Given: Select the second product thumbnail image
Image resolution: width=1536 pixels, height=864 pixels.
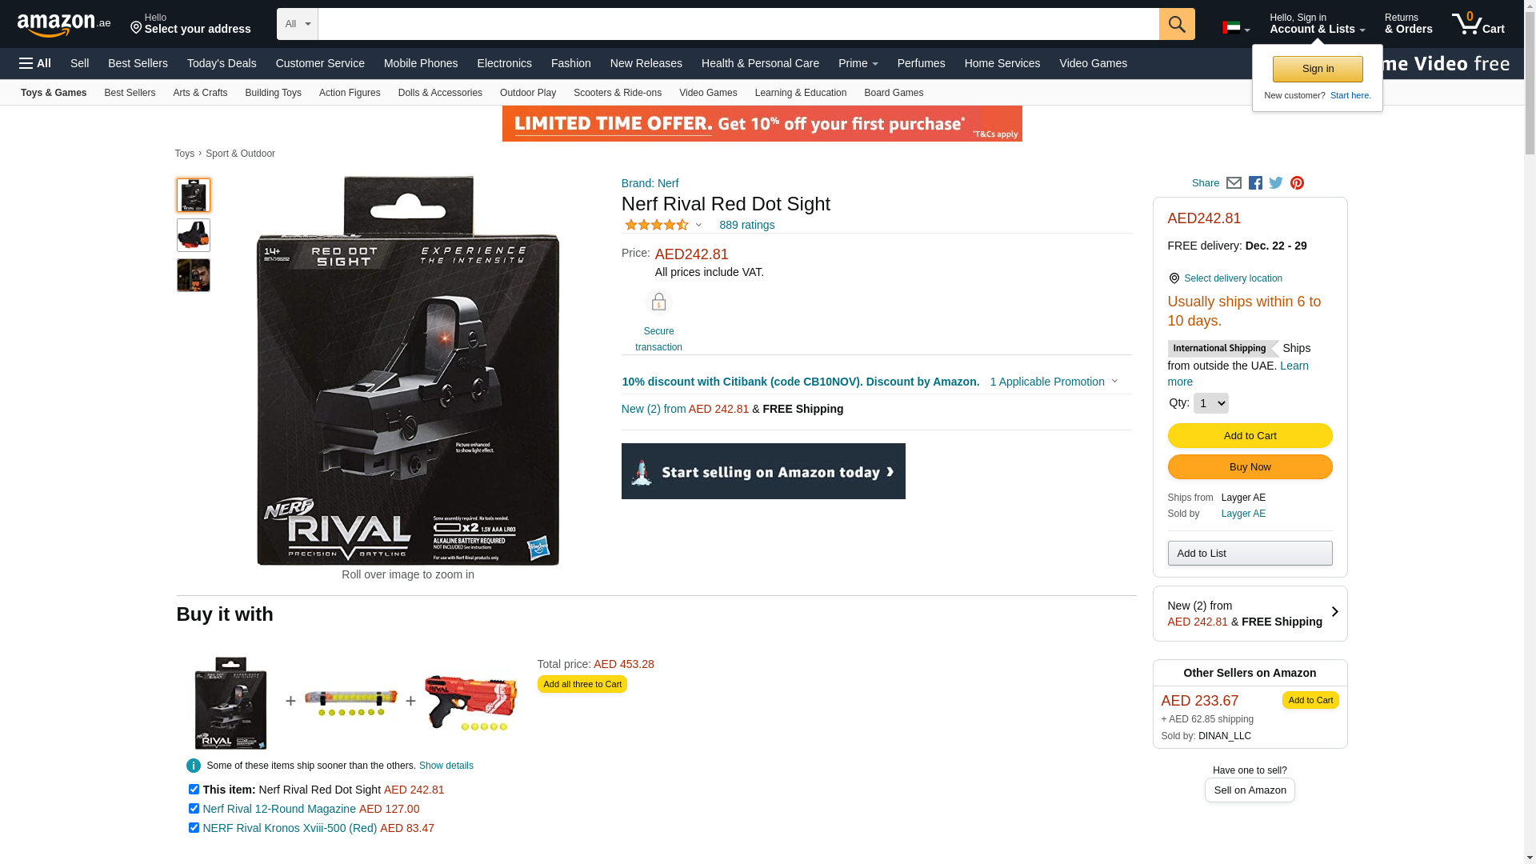Looking at the screenshot, I should pos(194,235).
